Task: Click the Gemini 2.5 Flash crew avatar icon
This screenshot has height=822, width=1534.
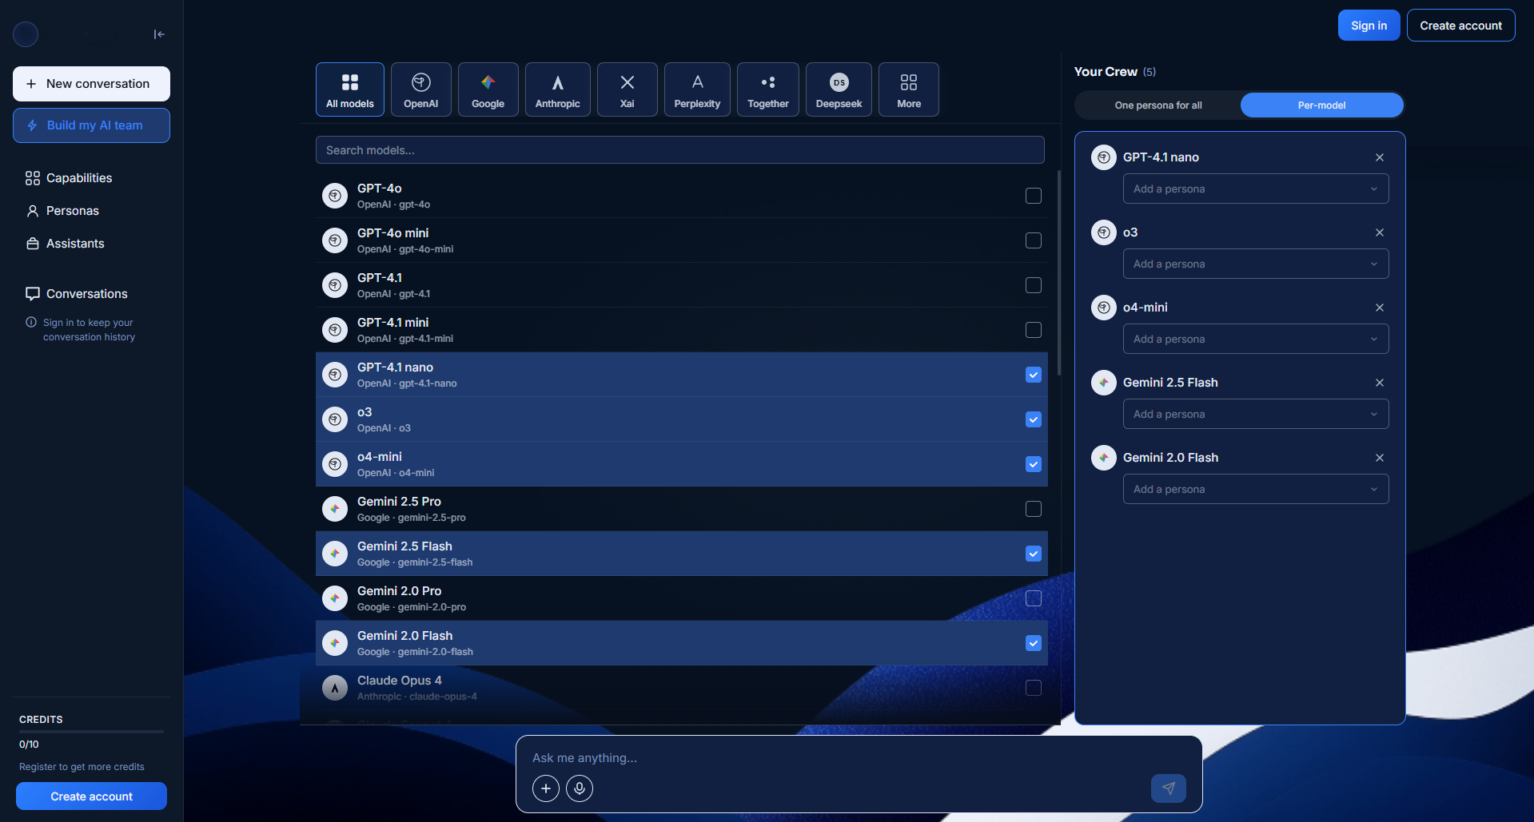Action: [x=1104, y=383]
